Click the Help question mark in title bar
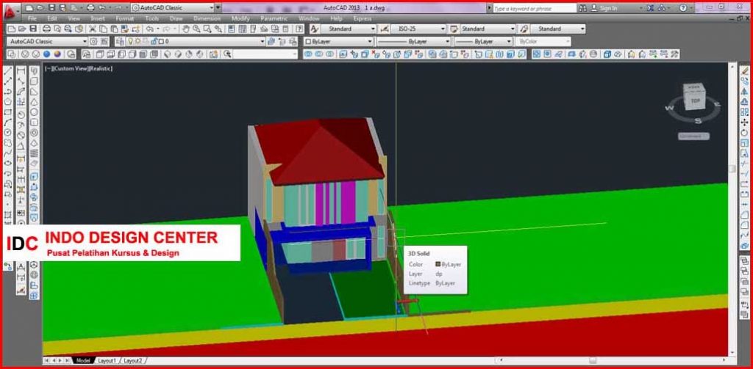 click(x=683, y=8)
